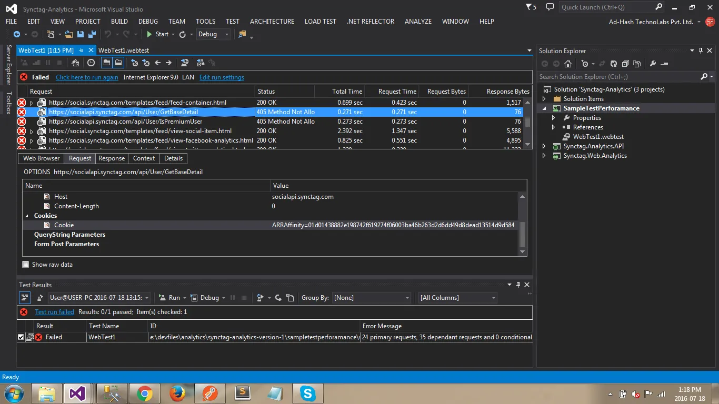Enable the Show raw data checkbox
Image resolution: width=719 pixels, height=404 pixels.
click(x=26, y=265)
